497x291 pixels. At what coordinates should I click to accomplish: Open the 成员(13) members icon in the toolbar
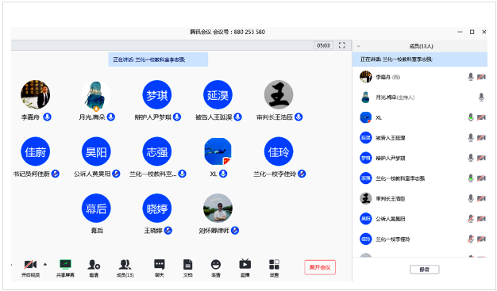(x=125, y=264)
